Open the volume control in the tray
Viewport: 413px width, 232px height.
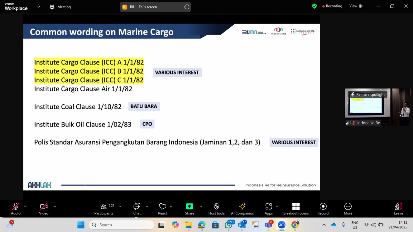coord(373,225)
